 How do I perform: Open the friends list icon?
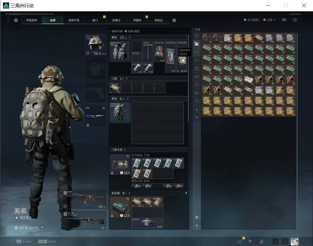[x=262, y=241]
